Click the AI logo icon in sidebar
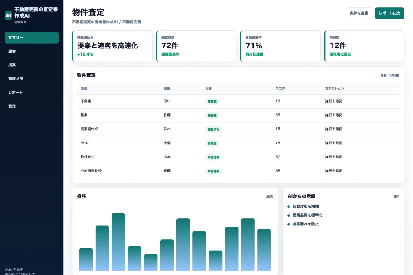 coord(8,15)
